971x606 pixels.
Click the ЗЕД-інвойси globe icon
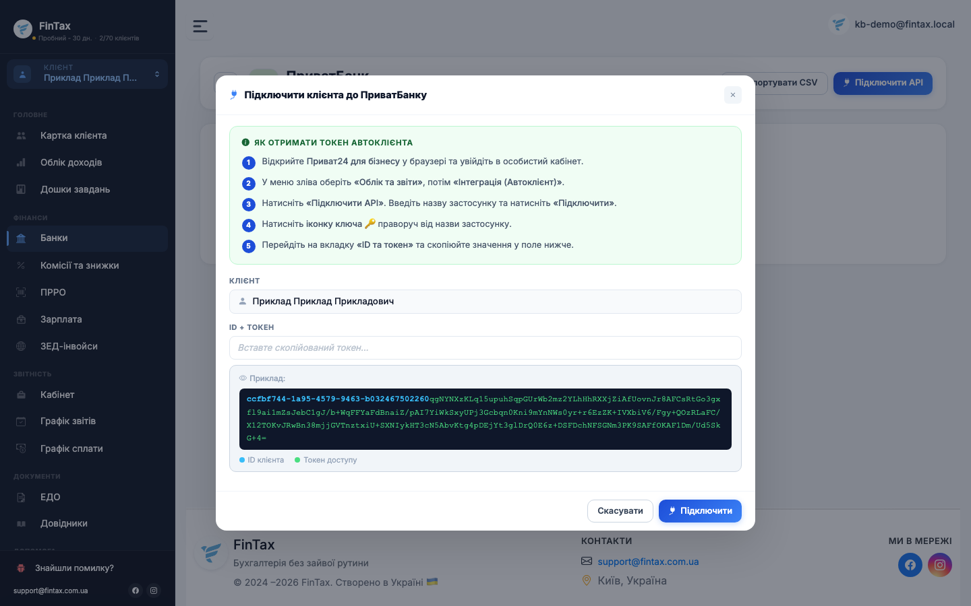tap(21, 346)
